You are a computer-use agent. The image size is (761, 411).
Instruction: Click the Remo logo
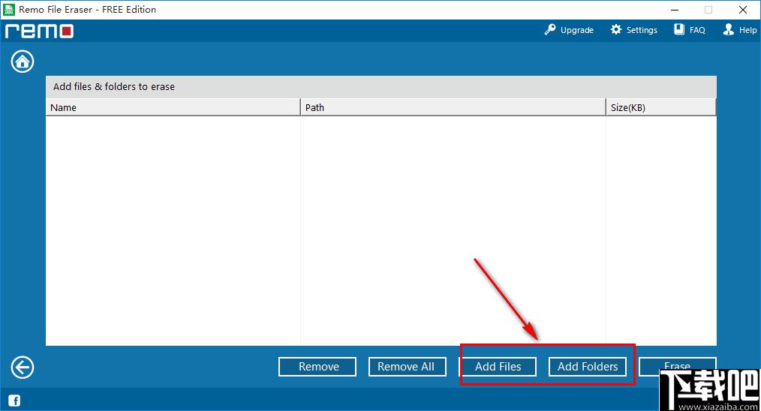tap(39, 31)
